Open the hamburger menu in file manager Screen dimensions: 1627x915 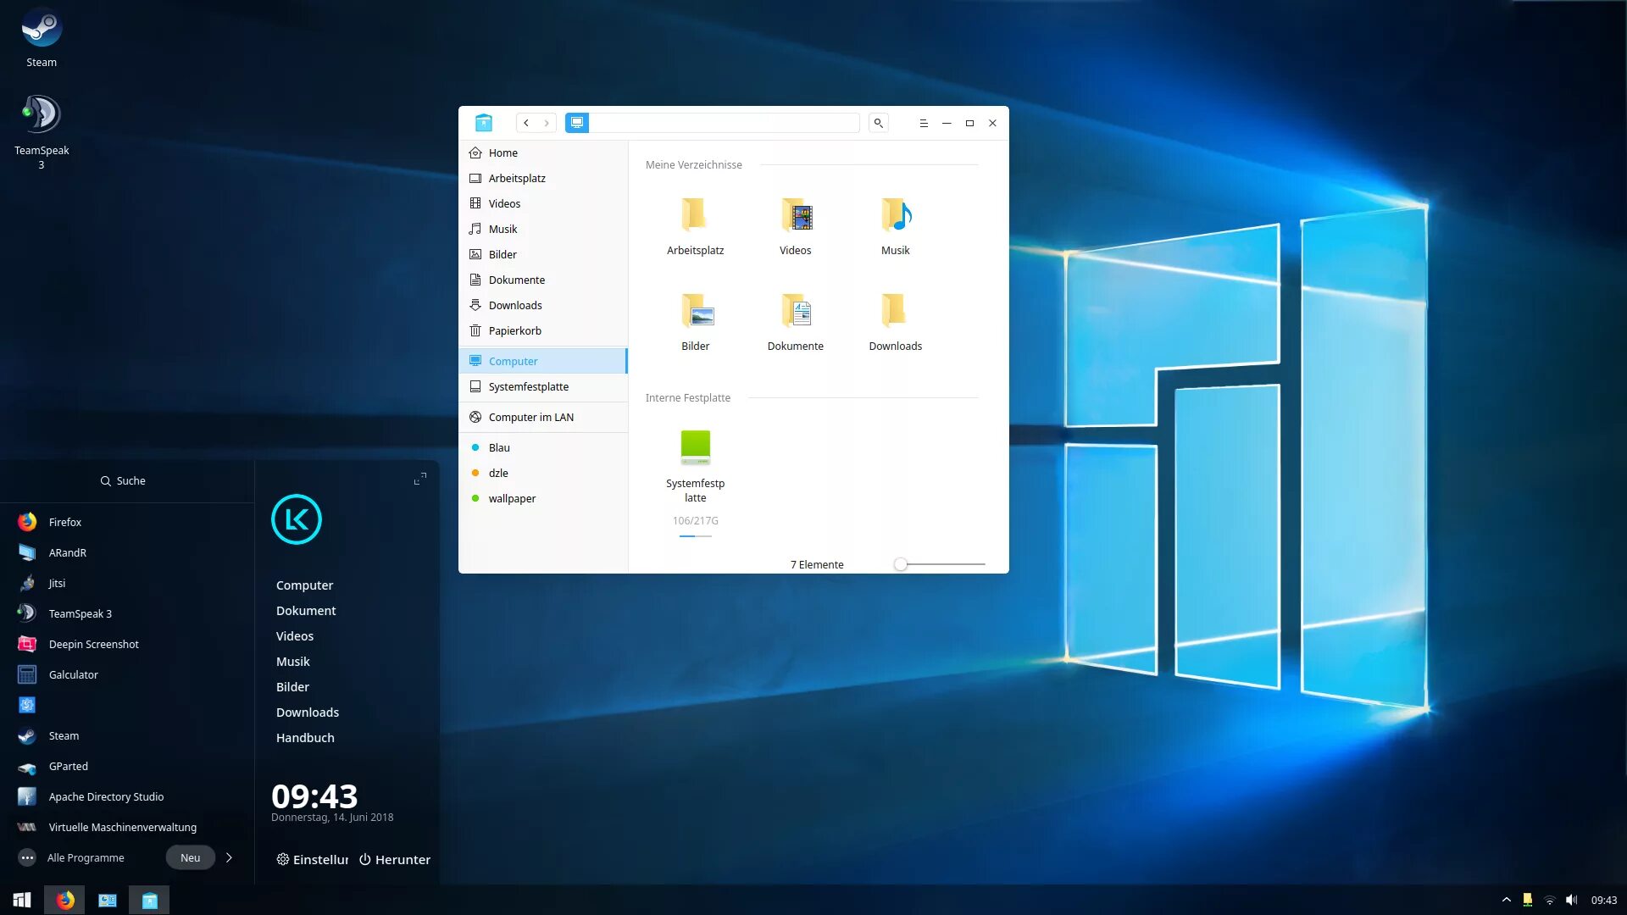[x=924, y=123]
